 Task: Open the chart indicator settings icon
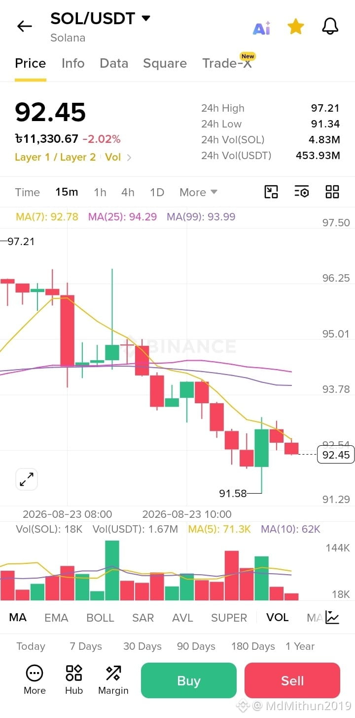(x=301, y=192)
